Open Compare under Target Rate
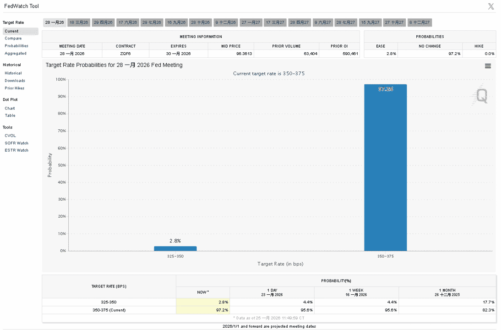 tap(13, 38)
